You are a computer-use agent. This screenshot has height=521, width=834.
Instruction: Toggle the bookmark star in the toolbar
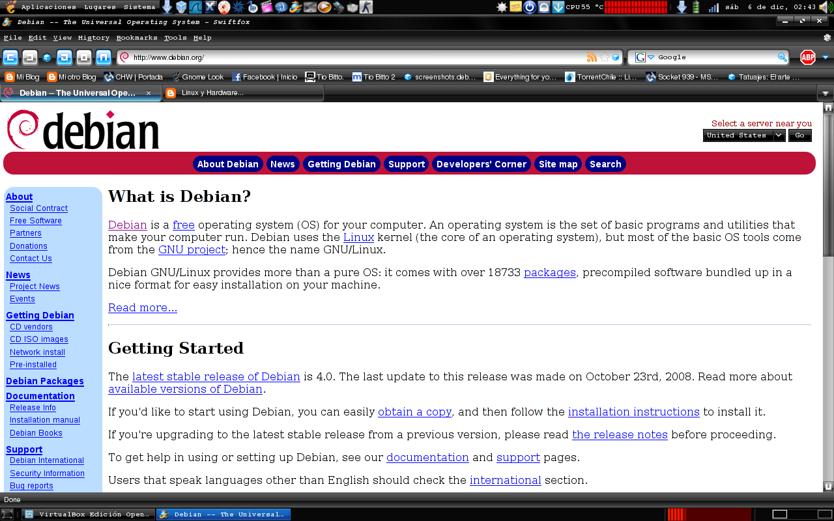click(x=605, y=57)
